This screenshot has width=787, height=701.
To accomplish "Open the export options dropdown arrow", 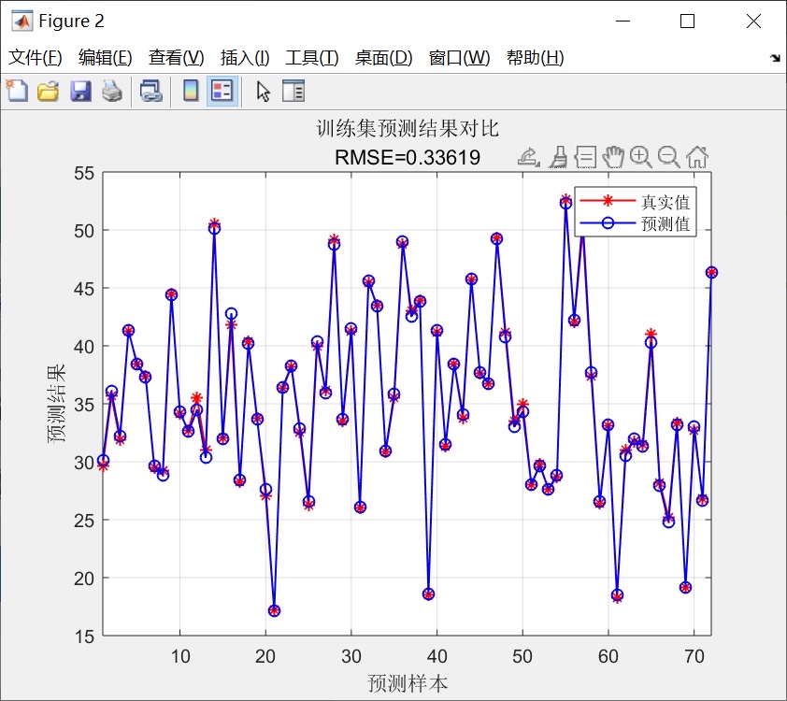I will point(538,164).
